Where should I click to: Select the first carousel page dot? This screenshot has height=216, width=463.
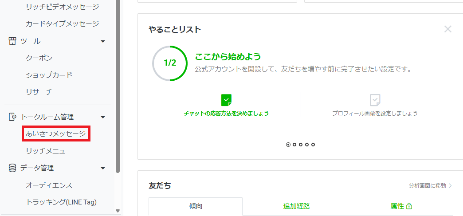(288, 145)
